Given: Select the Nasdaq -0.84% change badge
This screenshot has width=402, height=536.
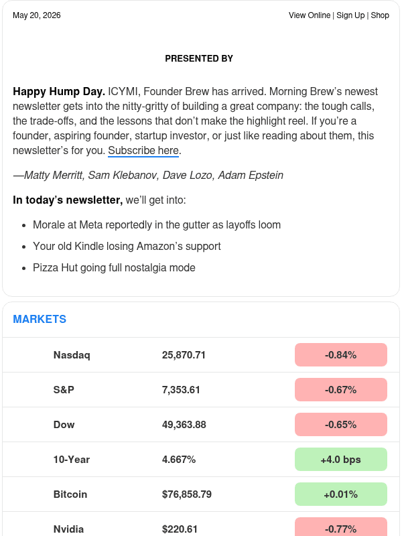Looking at the screenshot, I should click(341, 355).
